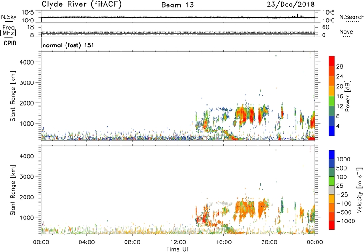Select 'normal (fast) 151' text
This screenshot has height=252, width=364.
pos(69,45)
